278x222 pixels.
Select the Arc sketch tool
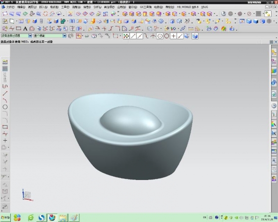tap(5, 100)
